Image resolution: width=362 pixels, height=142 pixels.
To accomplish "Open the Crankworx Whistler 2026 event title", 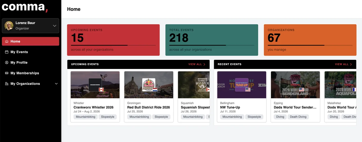I will 93,107.
